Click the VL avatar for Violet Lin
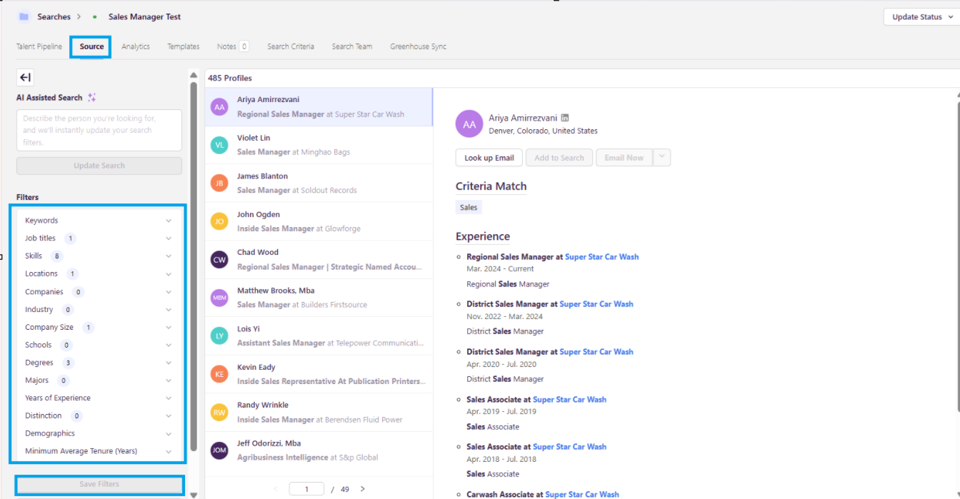The image size is (960, 499). coord(219,145)
